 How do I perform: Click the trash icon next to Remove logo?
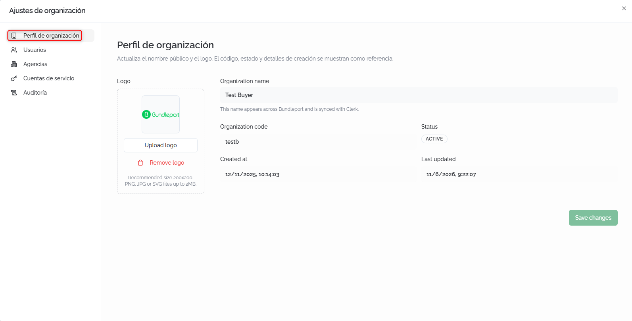(140, 163)
